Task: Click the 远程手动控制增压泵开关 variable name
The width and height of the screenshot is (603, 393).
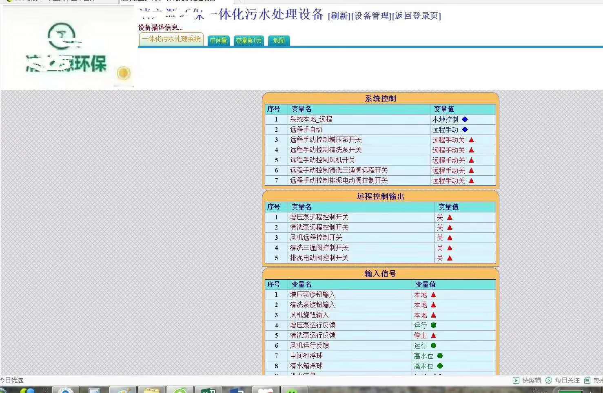Action: click(x=326, y=140)
